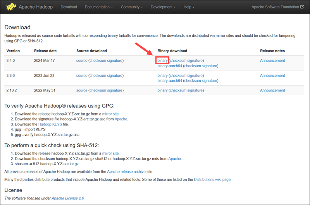310x205 pixels.
Task: Open the 3.4.0 source checksum link
Action: coord(98,61)
